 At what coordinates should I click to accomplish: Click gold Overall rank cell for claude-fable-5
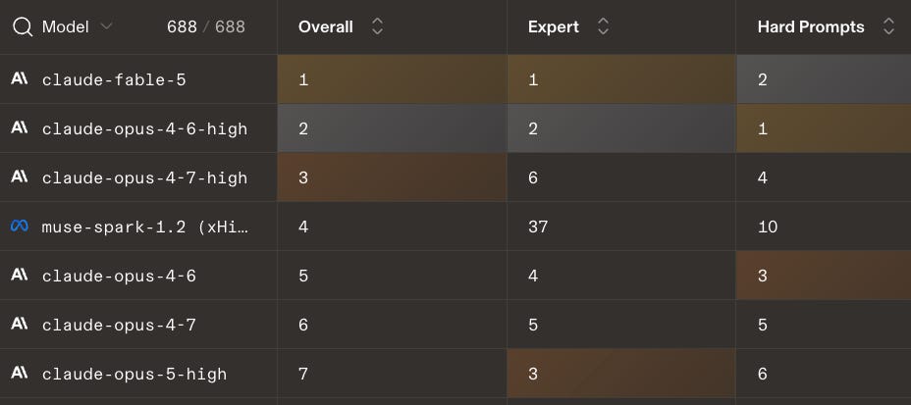pyautogui.click(x=392, y=79)
